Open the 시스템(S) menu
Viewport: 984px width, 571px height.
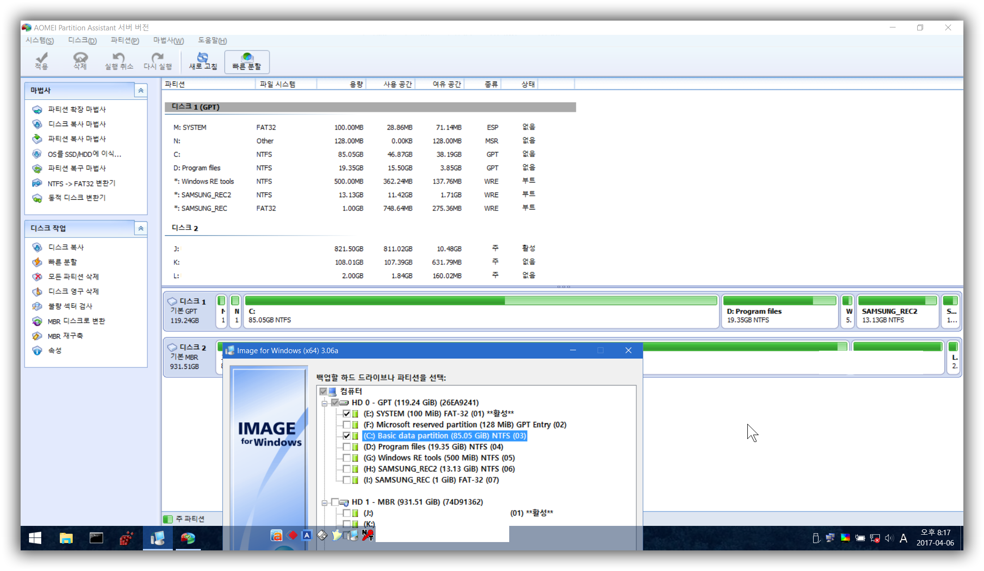(x=40, y=41)
